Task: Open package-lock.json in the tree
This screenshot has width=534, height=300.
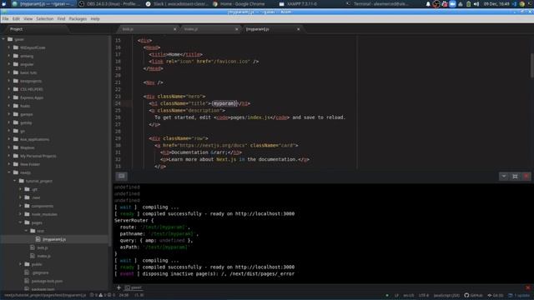Action: 47,281
